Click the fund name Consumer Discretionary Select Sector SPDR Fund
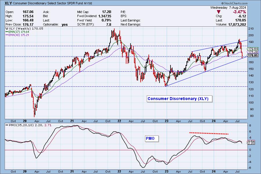The width and height of the screenshot is (261, 174). click(48, 3)
